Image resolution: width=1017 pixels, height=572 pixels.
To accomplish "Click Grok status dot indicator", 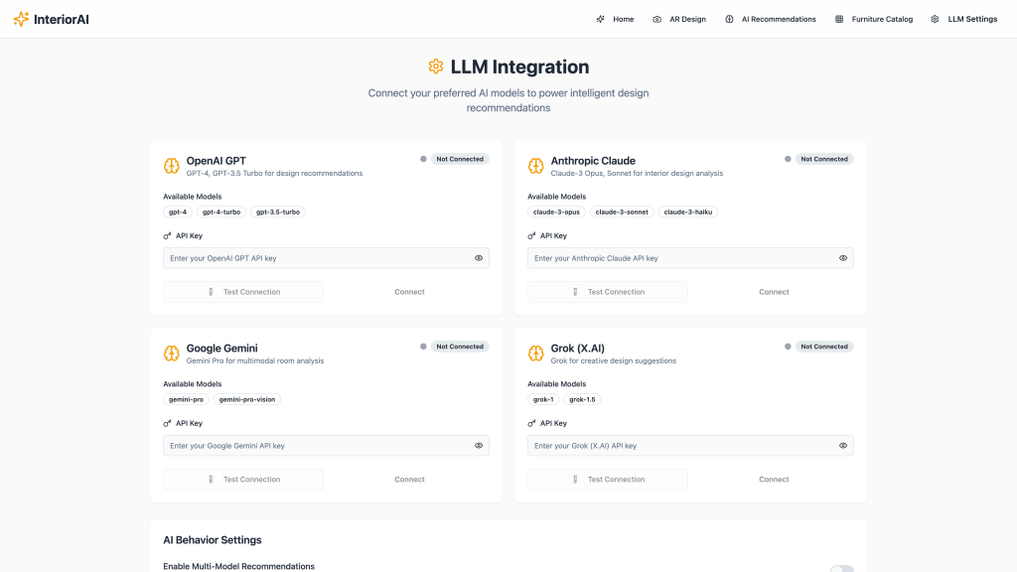I will [788, 347].
